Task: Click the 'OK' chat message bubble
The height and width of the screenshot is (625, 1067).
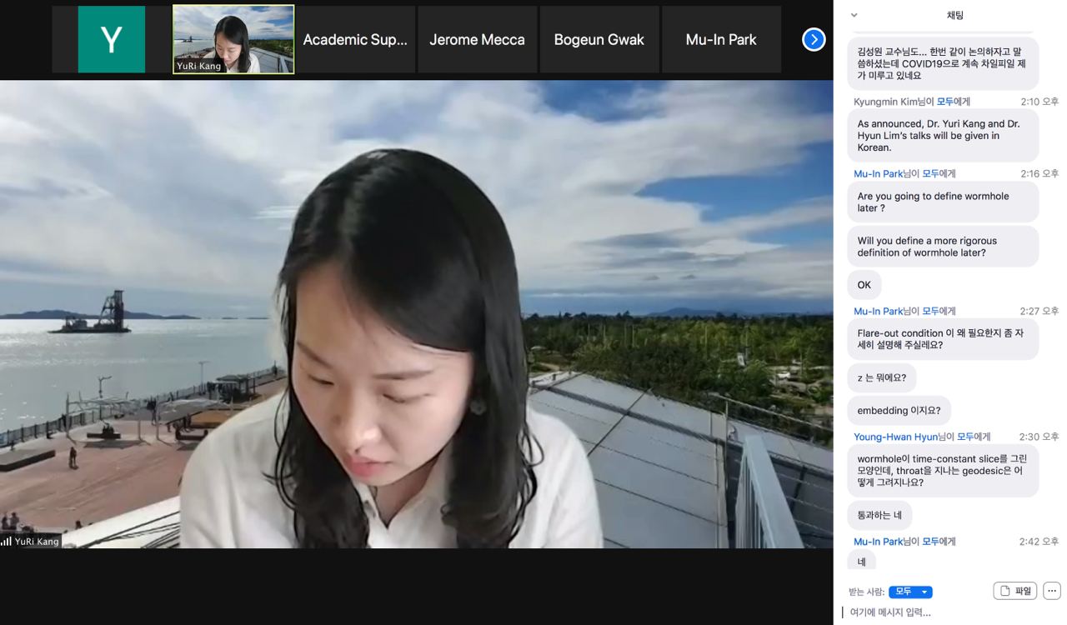Action: tap(864, 285)
